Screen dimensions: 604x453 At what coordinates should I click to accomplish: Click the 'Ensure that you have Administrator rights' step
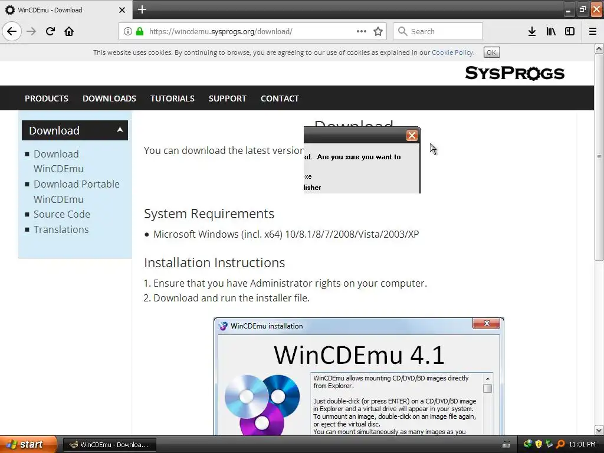tap(290, 283)
